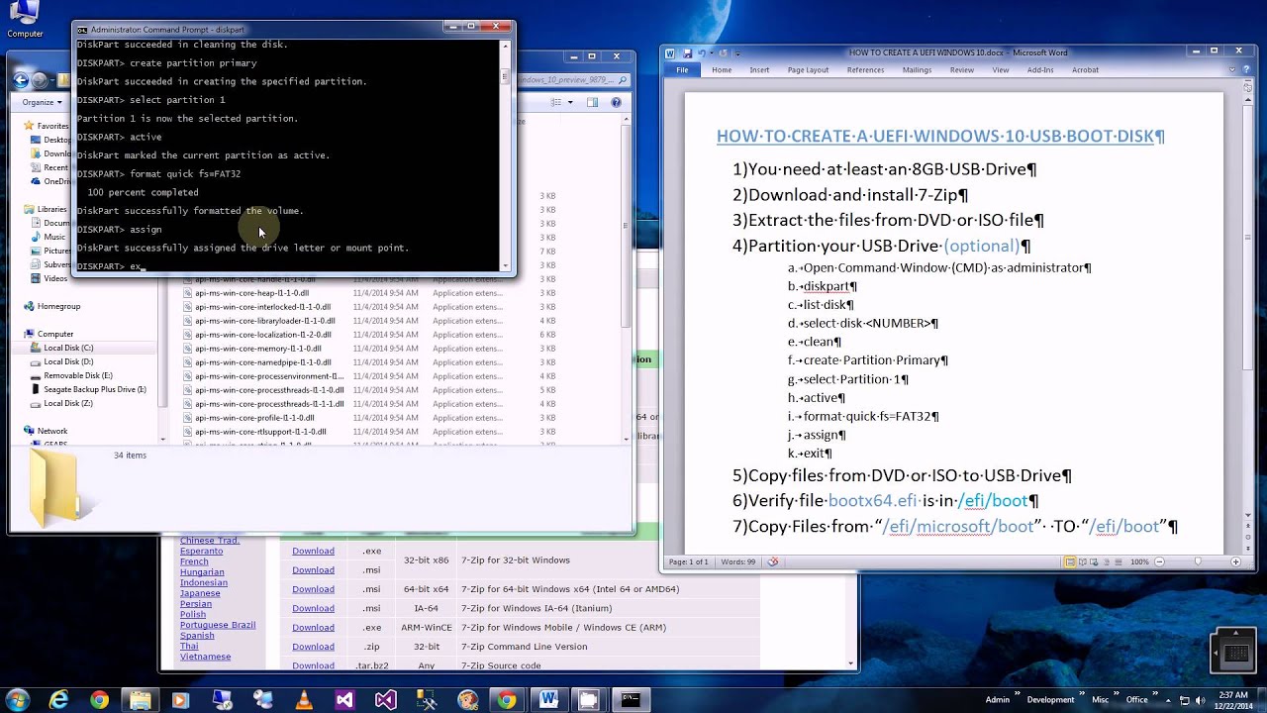Open the File tab in Word
Image resolution: width=1267 pixels, height=713 pixels.
coord(682,70)
